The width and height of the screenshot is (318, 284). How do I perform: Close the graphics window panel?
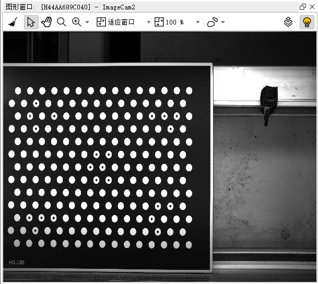coord(312,6)
